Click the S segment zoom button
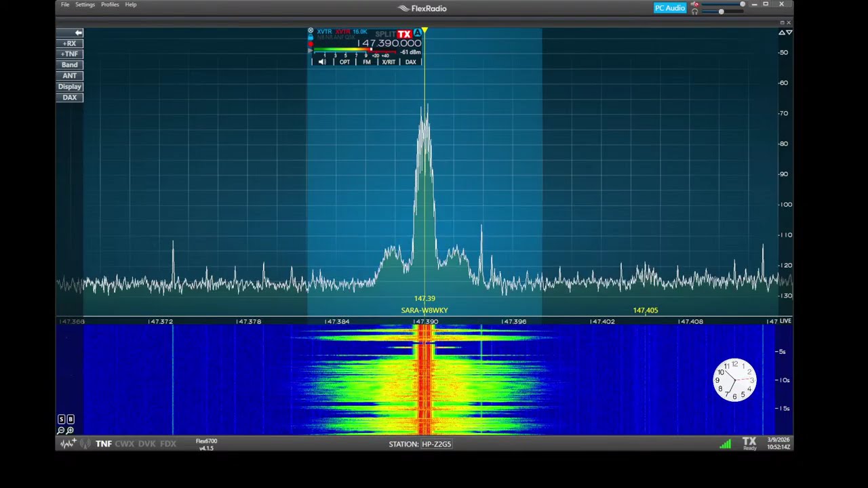The width and height of the screenshot is (868, 488). click(62, 420)
